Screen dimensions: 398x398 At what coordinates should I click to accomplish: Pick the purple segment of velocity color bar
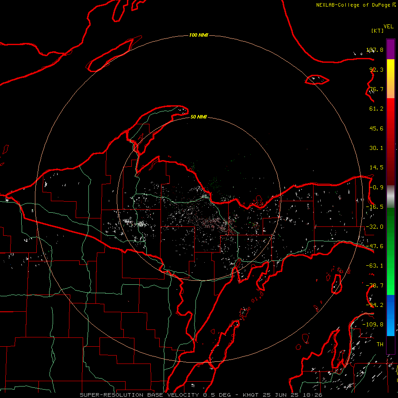[x=390, y=49]
